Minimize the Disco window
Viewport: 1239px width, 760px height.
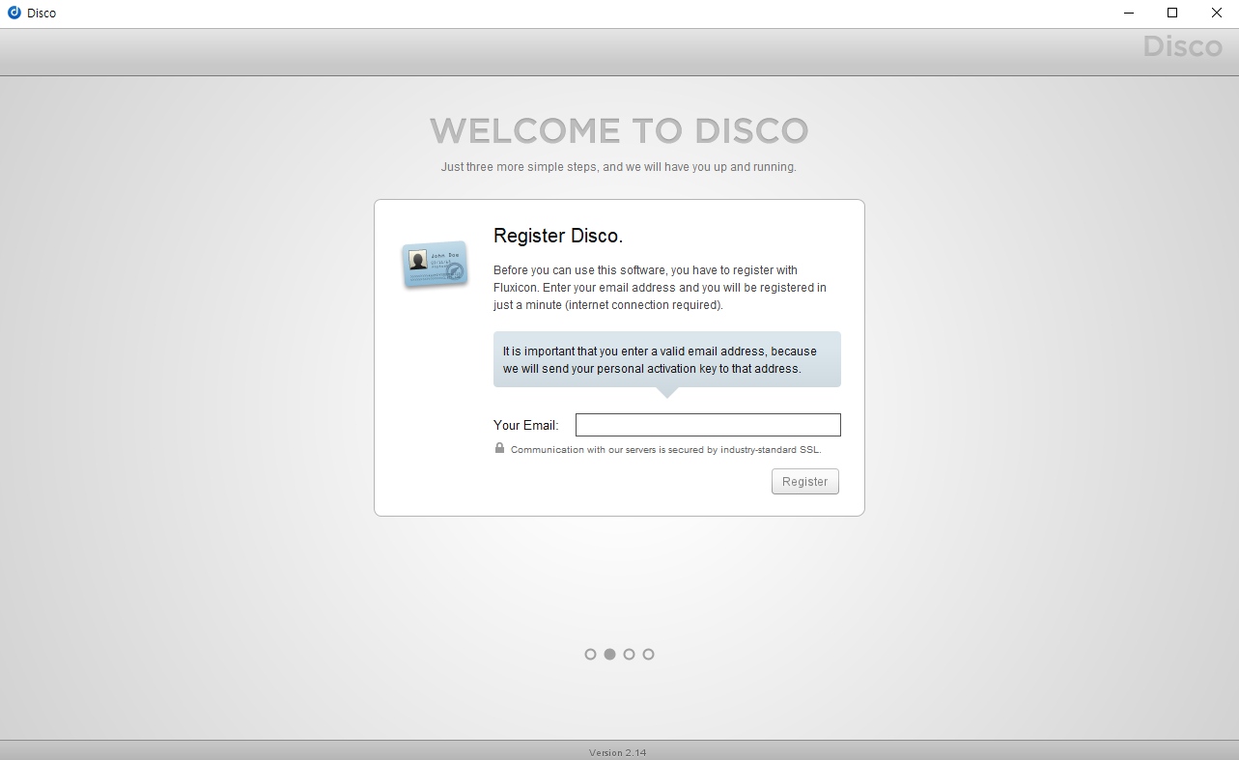coord(1129,13)
